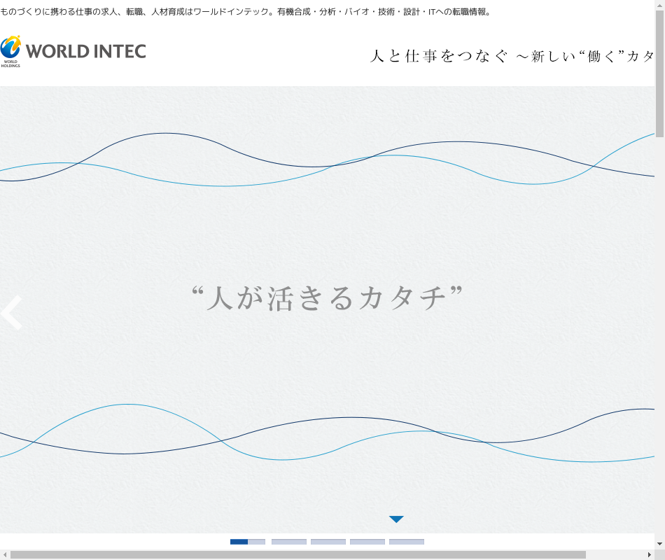
Task: Go to previous slide with left chevron
Action: tap(12, 313)
